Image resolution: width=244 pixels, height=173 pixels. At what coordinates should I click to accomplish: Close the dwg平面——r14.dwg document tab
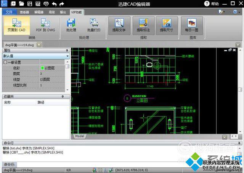tap(39, 45)
